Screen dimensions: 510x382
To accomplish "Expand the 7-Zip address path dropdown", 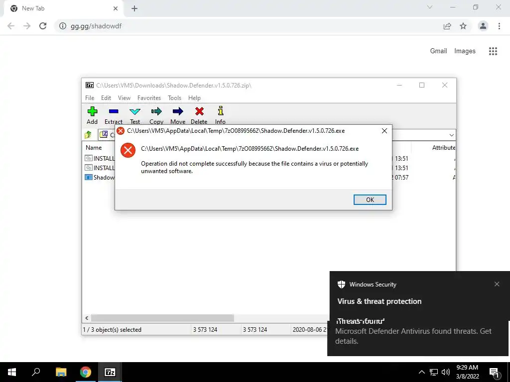I will (451, 135).
